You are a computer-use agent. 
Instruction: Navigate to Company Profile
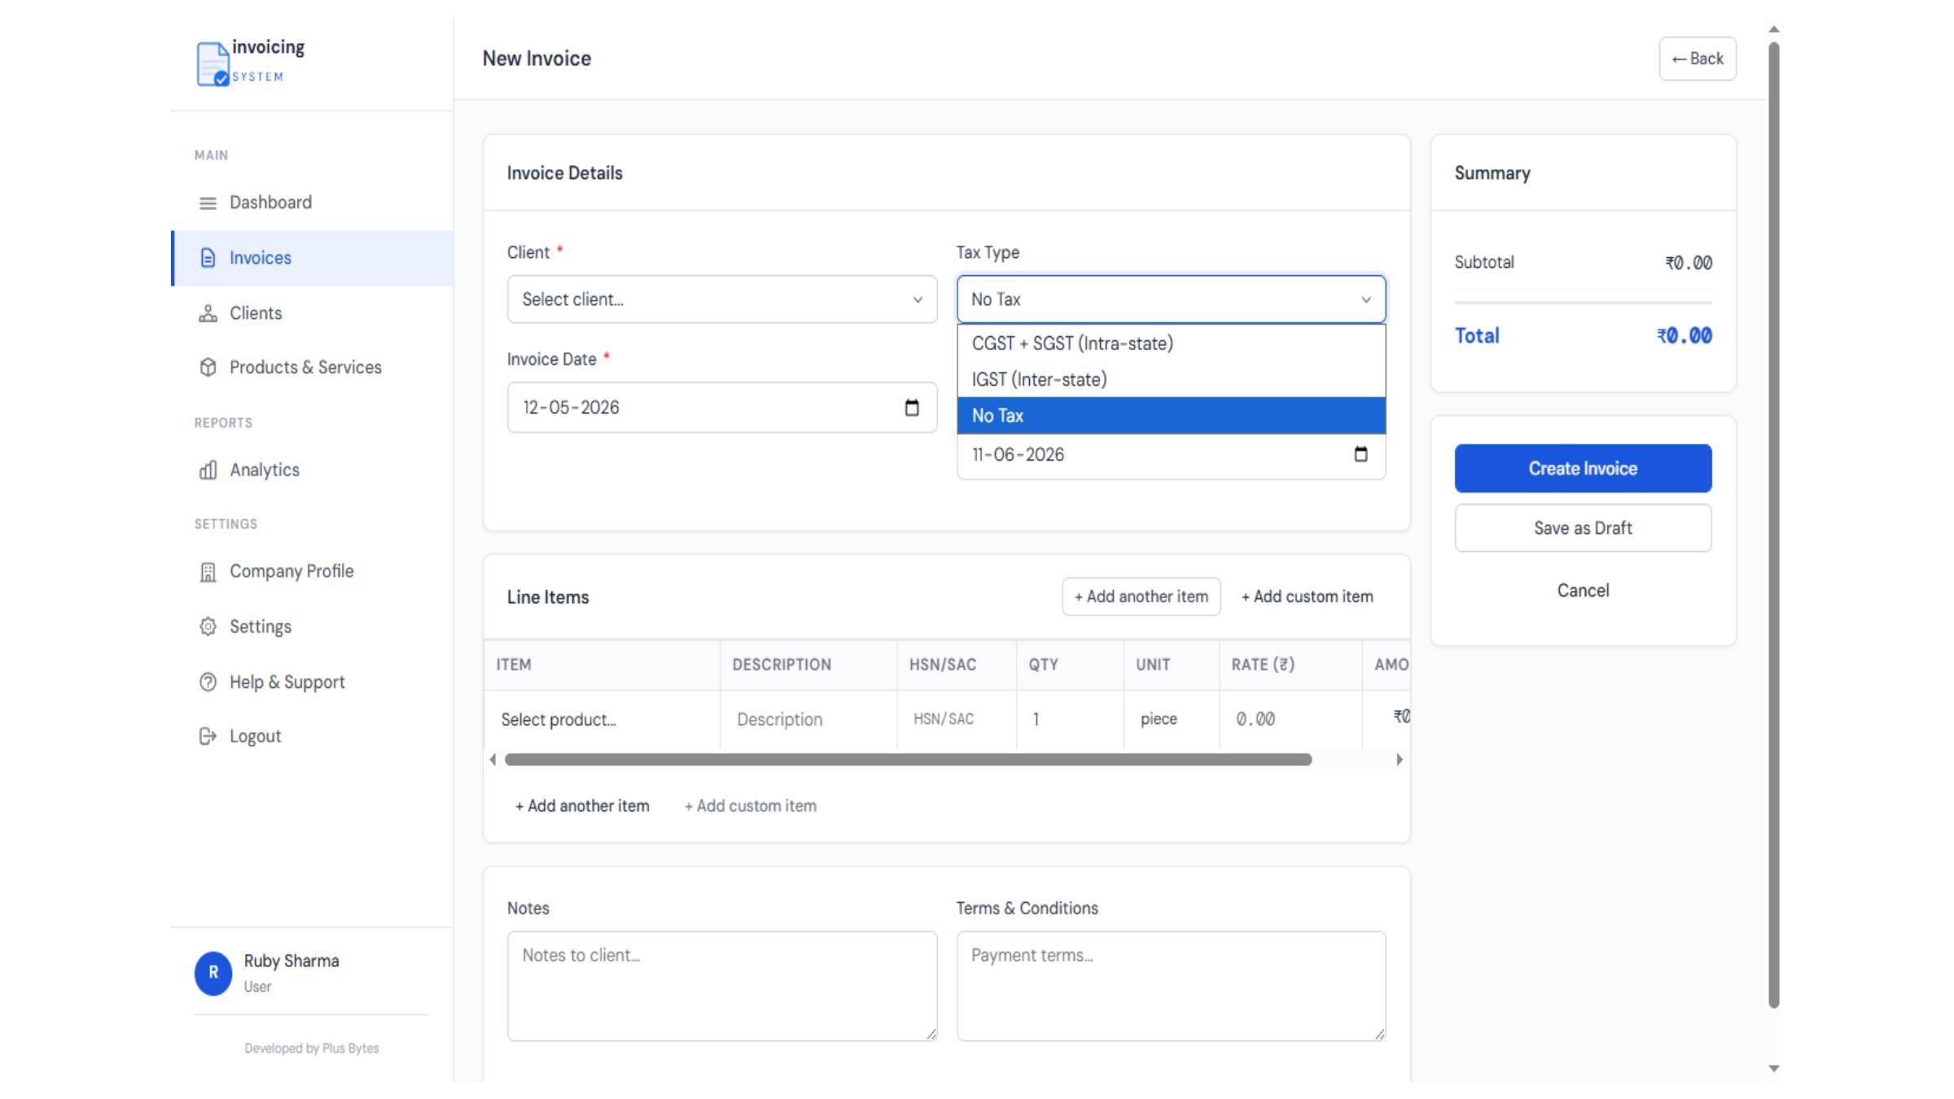tap(291, 571)
